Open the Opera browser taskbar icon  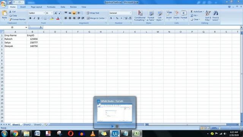click(x=71, y=134)
